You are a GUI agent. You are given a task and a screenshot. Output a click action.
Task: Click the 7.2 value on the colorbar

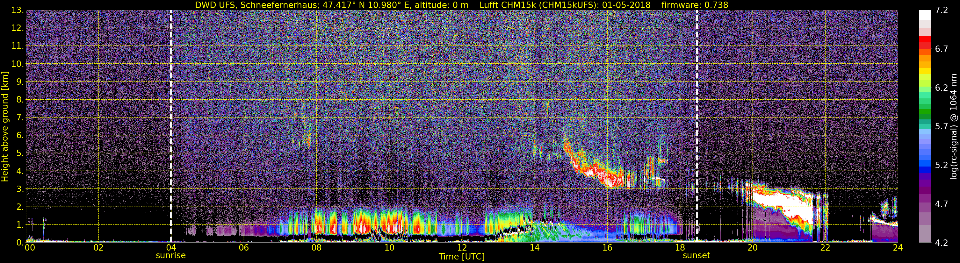[942, 11]
